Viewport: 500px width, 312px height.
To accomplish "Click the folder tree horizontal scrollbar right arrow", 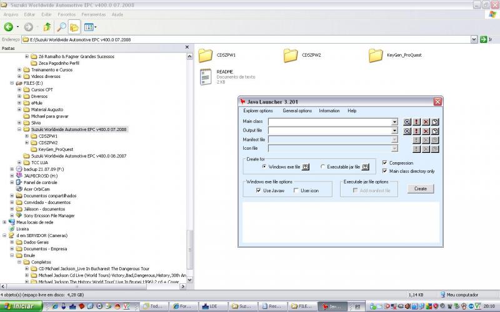I will (x=182, y=286).
